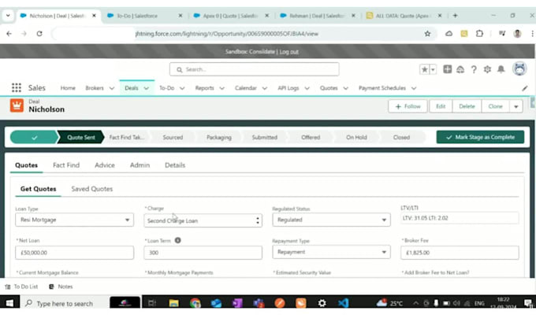This screenshot has width=536, height=318.
Task: Expand the Payment Schedules nav dropdown chevron
Action: pyautogui.click(x=414, y=88)
